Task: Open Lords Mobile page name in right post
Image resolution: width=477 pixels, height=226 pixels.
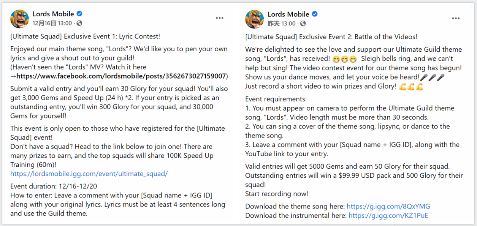Action: tap(288, 14)
